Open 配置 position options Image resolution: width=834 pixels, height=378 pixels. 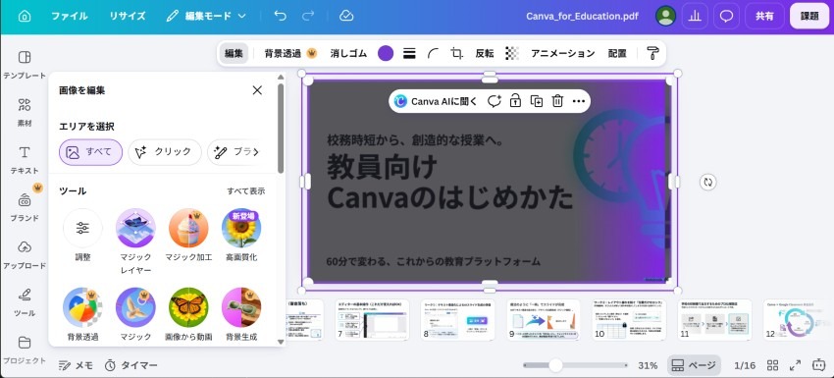pyautogui.click(x=617, y=53)
